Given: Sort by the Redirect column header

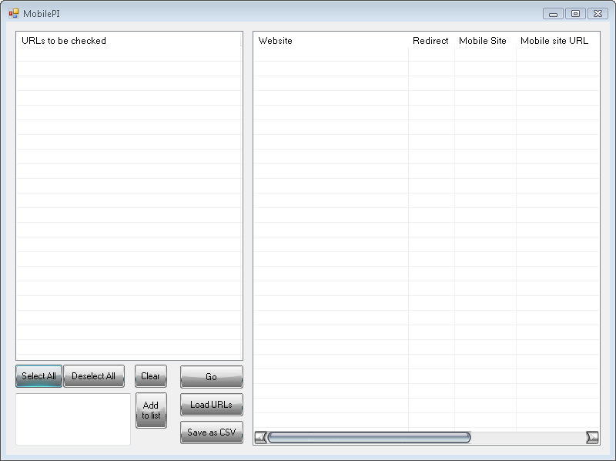Looking at the screenshot, I should point(431,41).
